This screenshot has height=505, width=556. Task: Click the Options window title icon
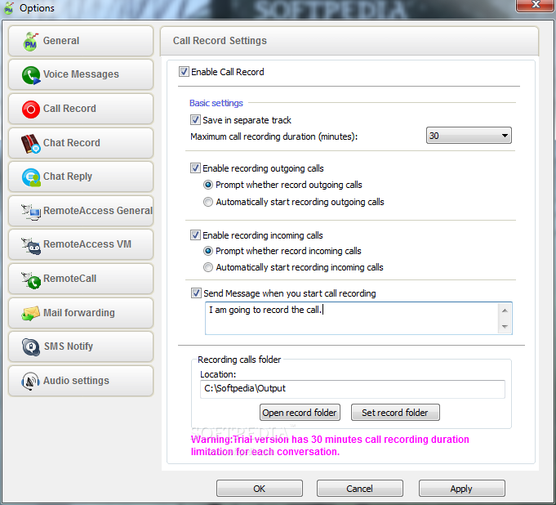coord(8,8)
